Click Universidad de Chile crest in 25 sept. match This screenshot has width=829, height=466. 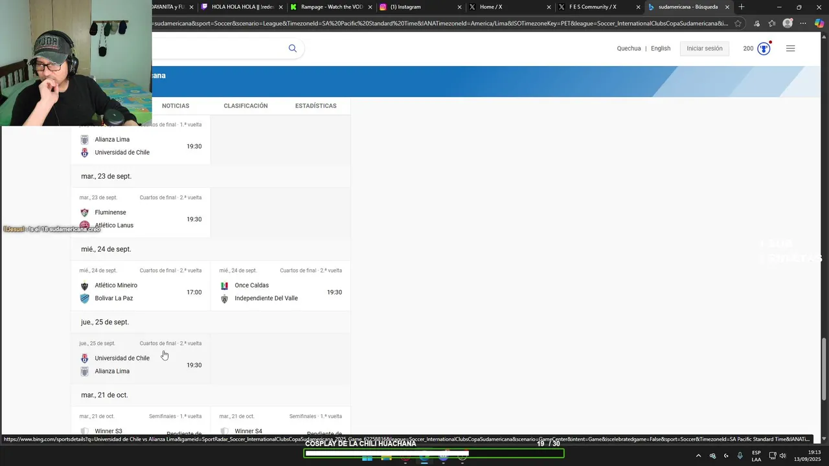click(84, 359)
